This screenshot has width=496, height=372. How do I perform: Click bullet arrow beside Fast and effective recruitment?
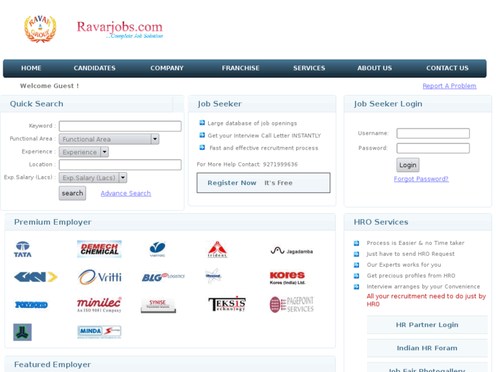tap(202, 147)
